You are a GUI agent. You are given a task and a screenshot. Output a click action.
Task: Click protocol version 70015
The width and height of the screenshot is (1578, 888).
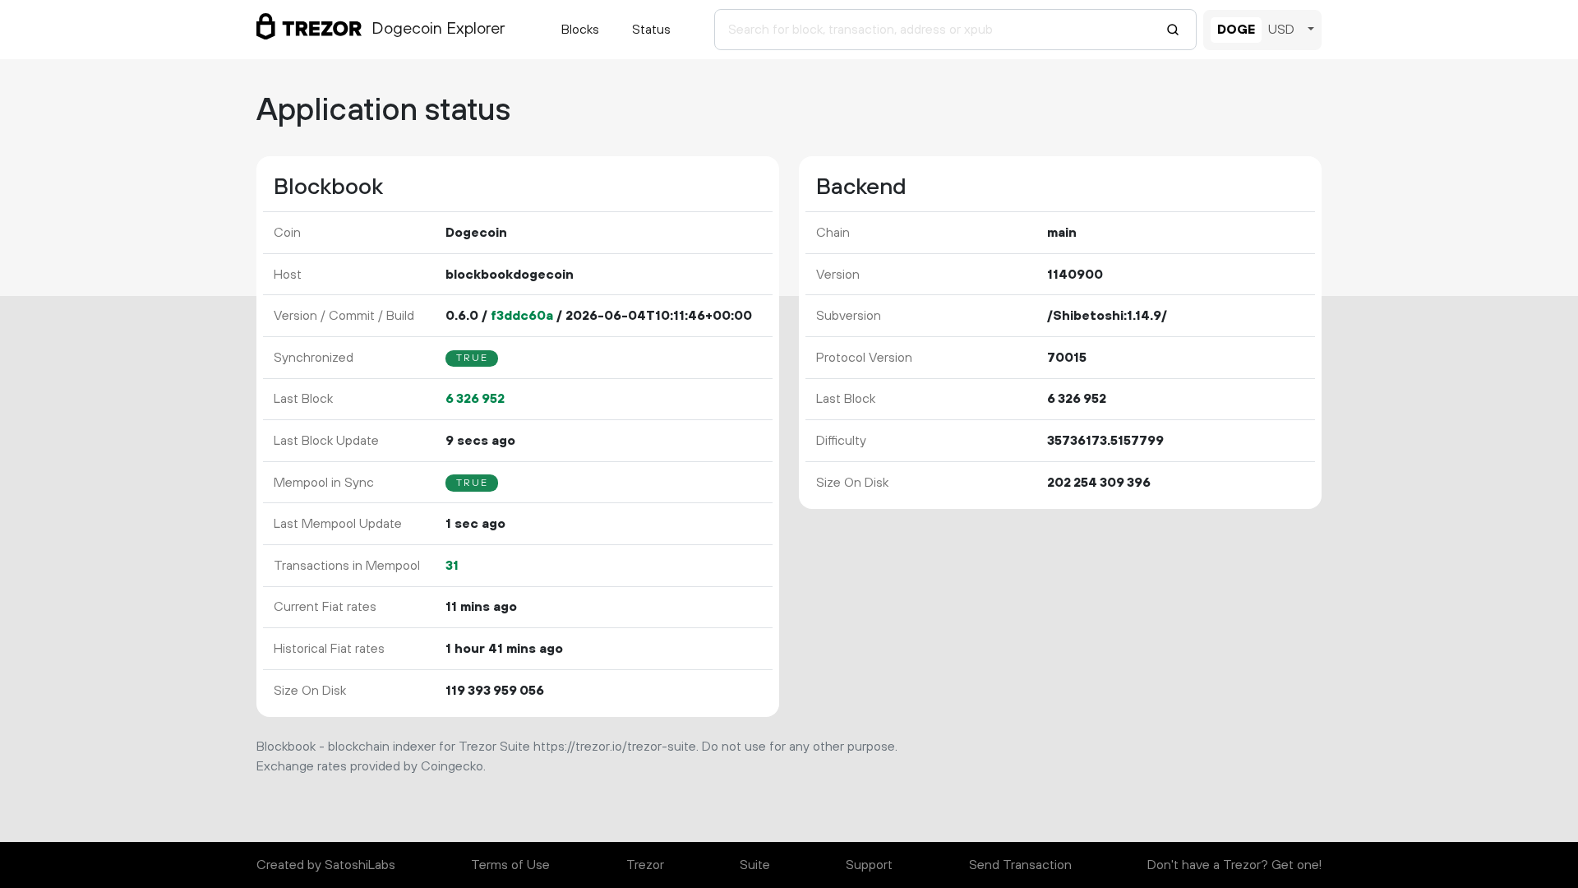pos(1067,358)
